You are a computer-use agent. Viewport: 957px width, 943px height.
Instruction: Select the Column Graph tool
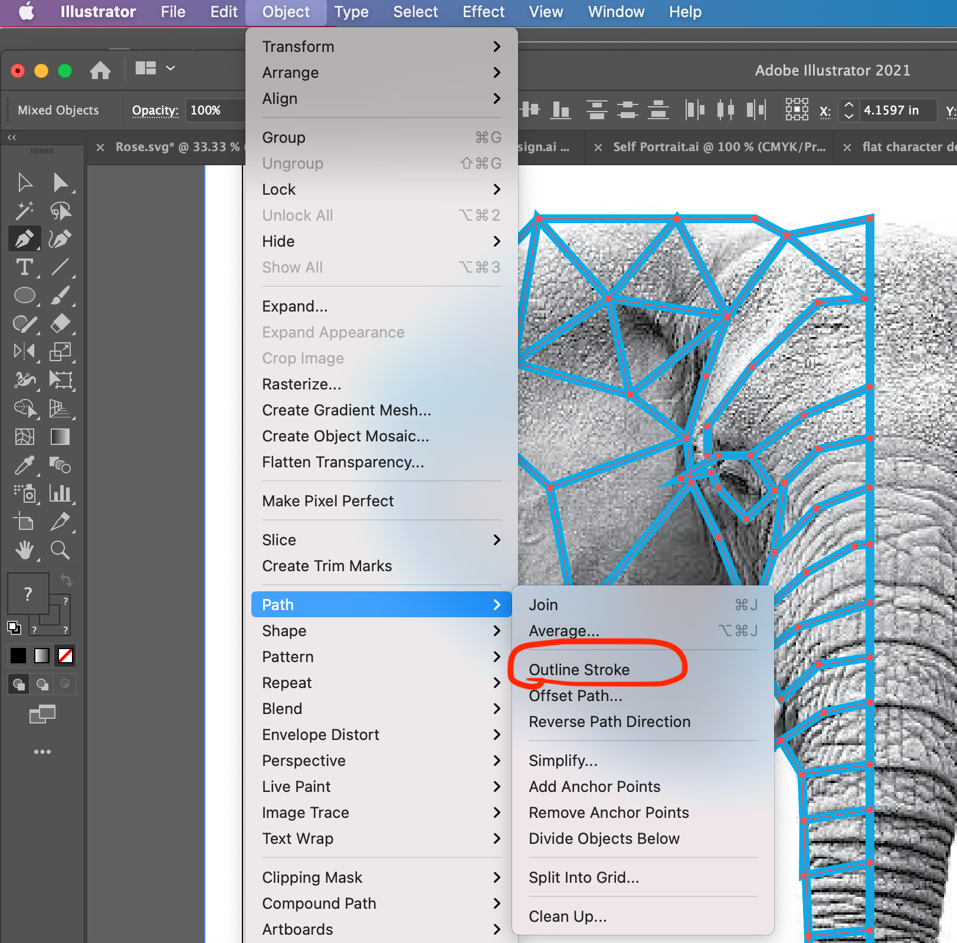(61, 493)
